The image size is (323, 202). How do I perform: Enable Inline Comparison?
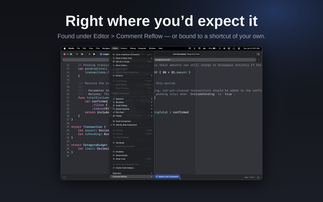[132, 122]
